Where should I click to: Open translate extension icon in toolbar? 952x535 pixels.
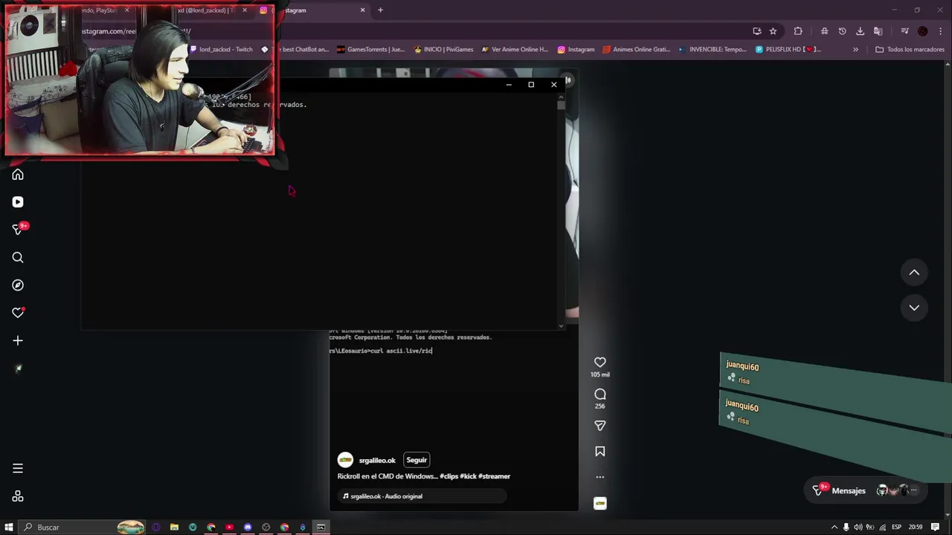[x=878, y=31]
